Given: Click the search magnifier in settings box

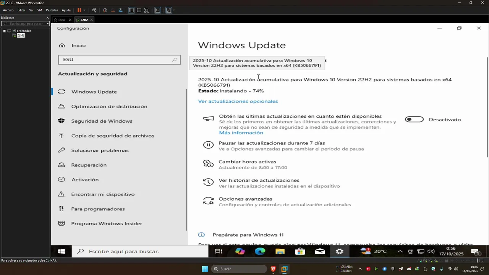Looking at the screenshot, I should coord(175,60).
